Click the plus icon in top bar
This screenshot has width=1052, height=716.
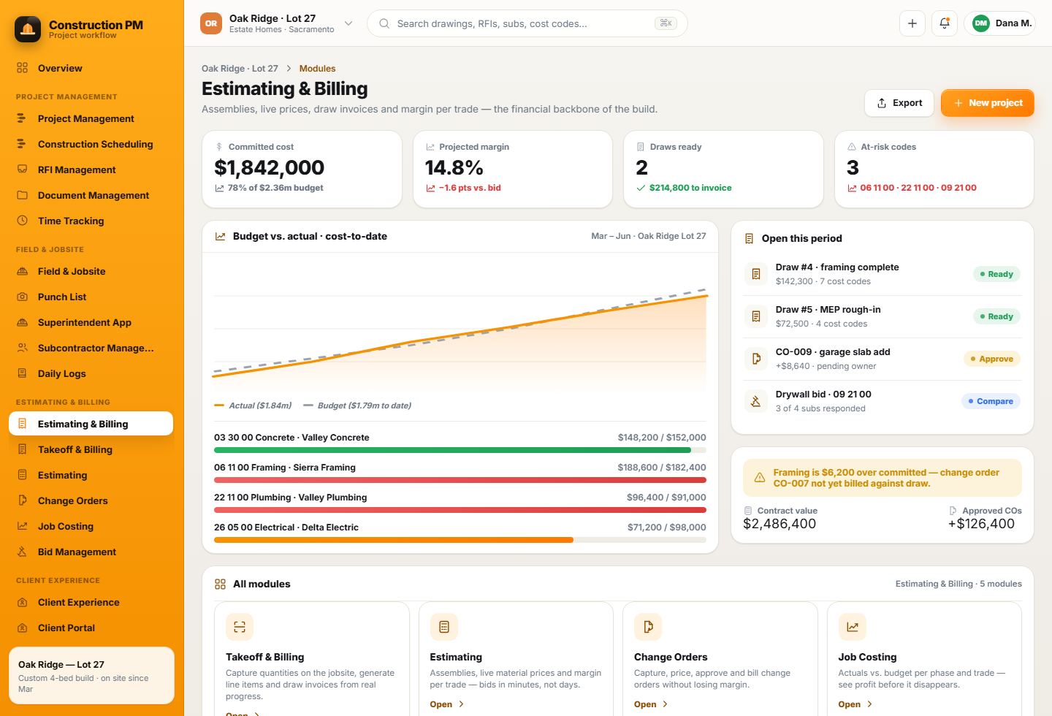(x=912, y=23)
